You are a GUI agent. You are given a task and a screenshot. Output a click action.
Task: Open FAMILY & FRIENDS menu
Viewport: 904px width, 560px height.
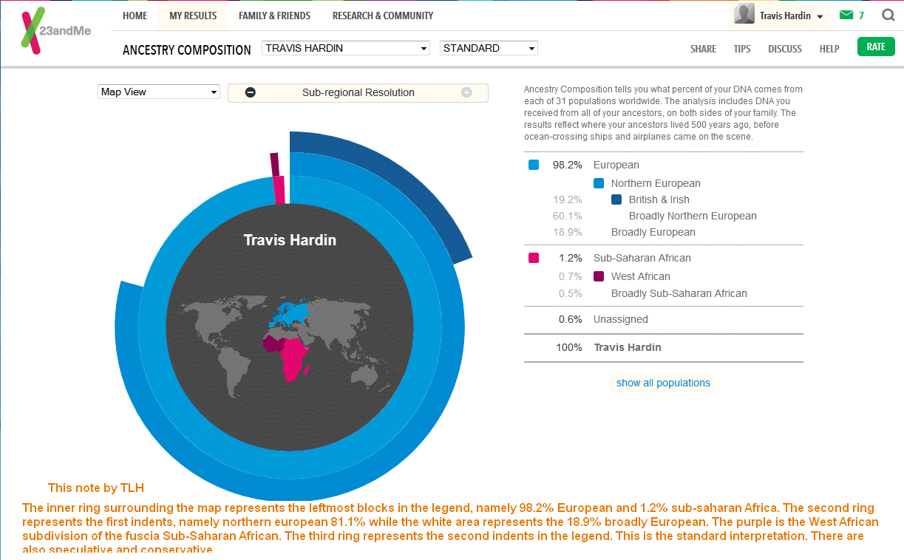274,16
